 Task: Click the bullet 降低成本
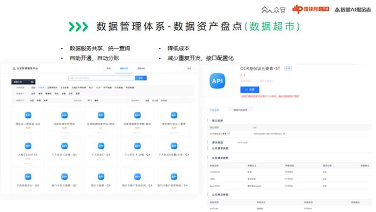click(x=178, y=48)
